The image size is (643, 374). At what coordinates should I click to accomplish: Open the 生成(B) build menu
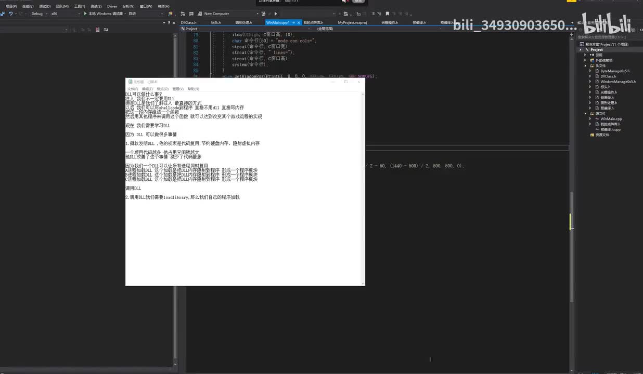click(28, 6)
